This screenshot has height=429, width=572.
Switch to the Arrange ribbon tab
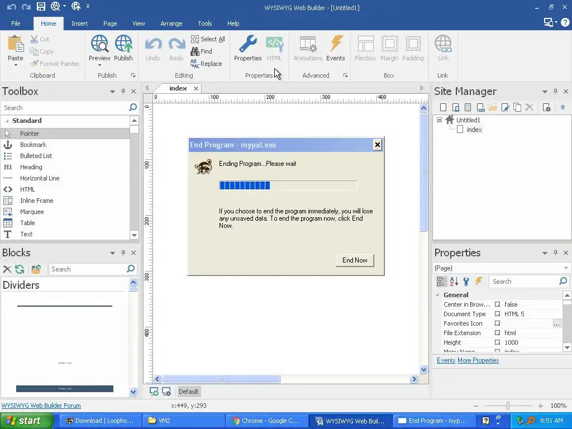[x=171, y=23]
